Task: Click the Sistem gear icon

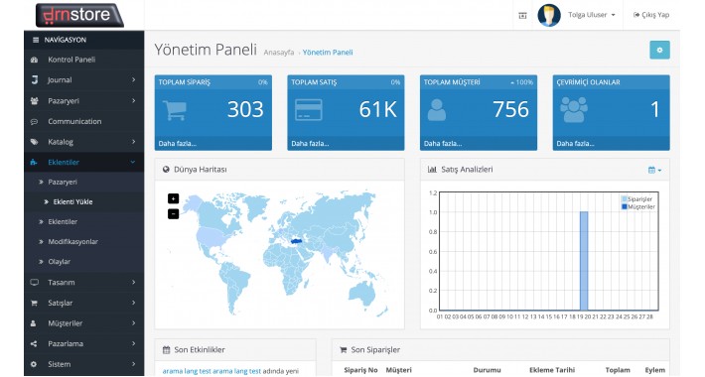Action: point(34,364)
